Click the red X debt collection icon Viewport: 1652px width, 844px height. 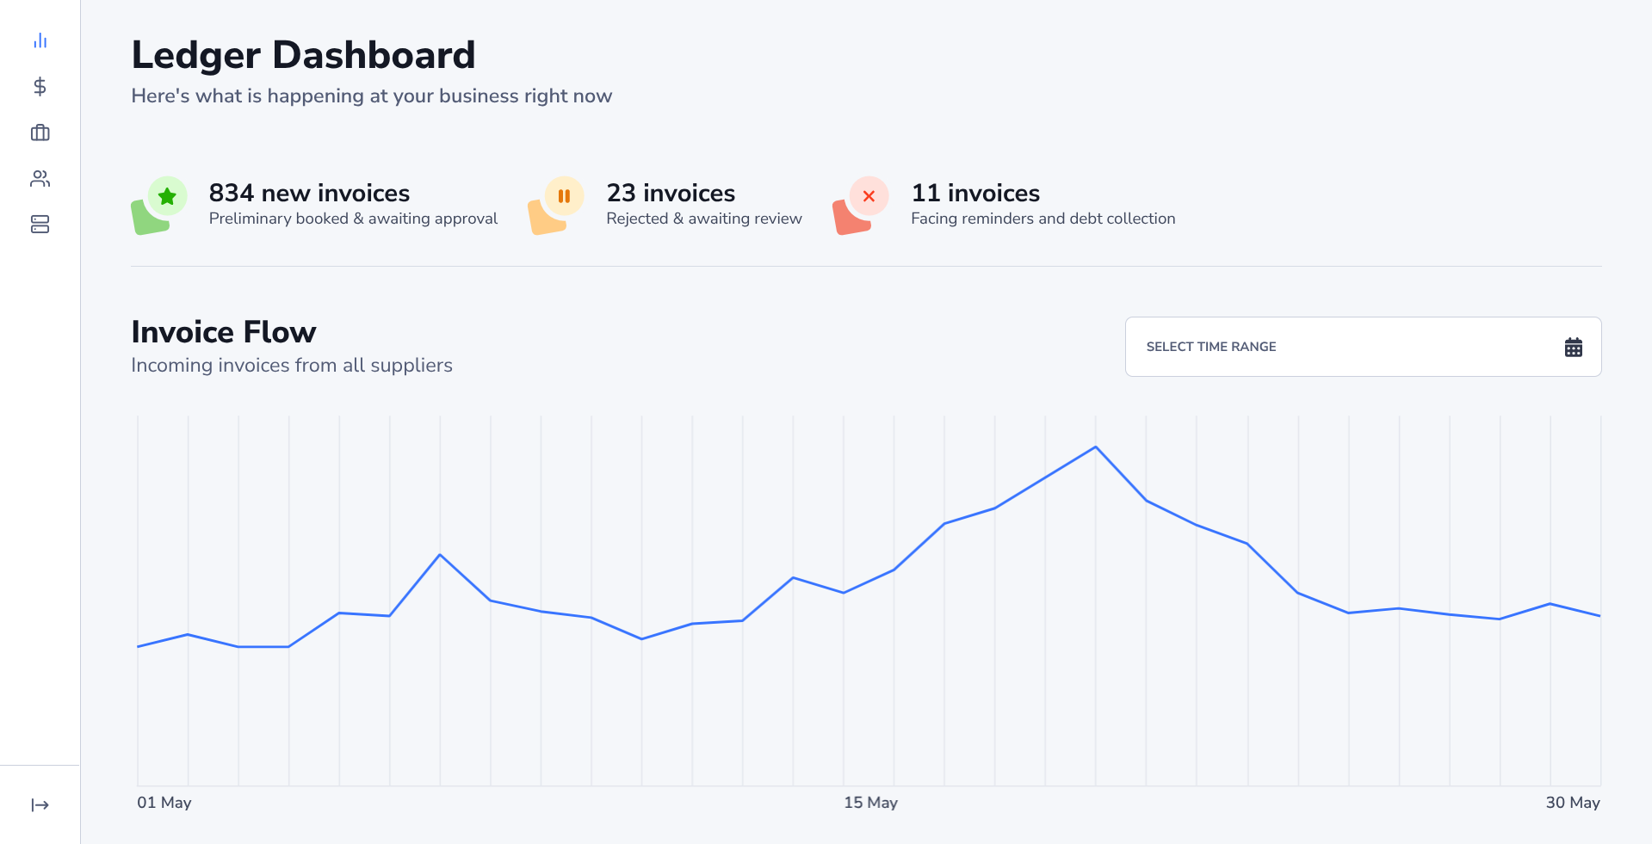click(869, 196)
